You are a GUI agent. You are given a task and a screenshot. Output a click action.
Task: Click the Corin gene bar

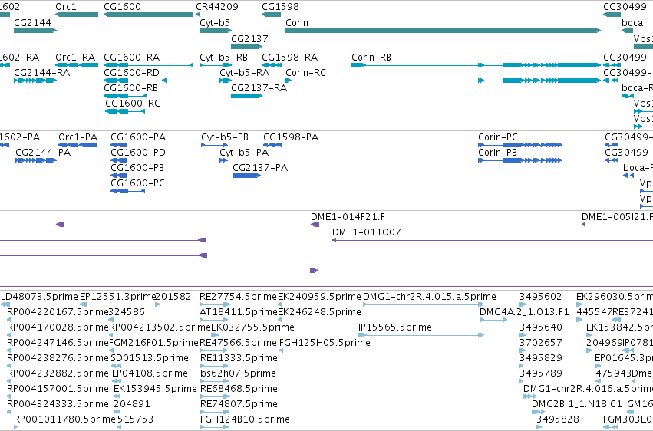443,31
